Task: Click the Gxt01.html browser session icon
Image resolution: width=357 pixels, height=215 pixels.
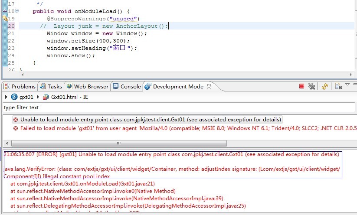Action: 46,97
